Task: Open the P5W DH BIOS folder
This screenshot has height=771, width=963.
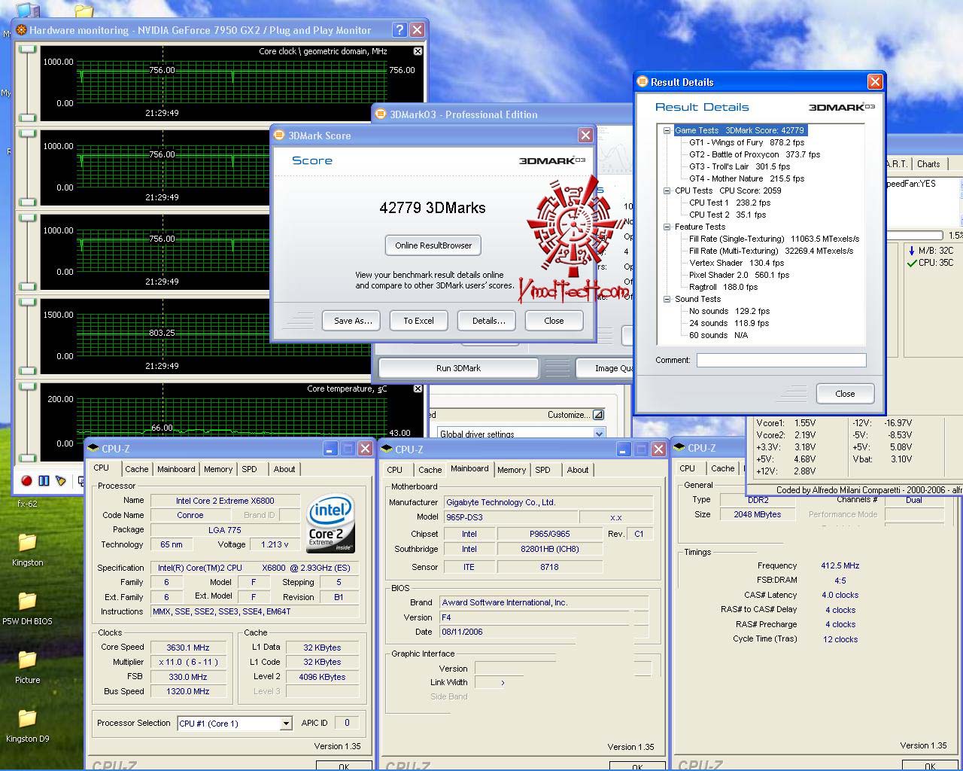Action: click(28, 608)
